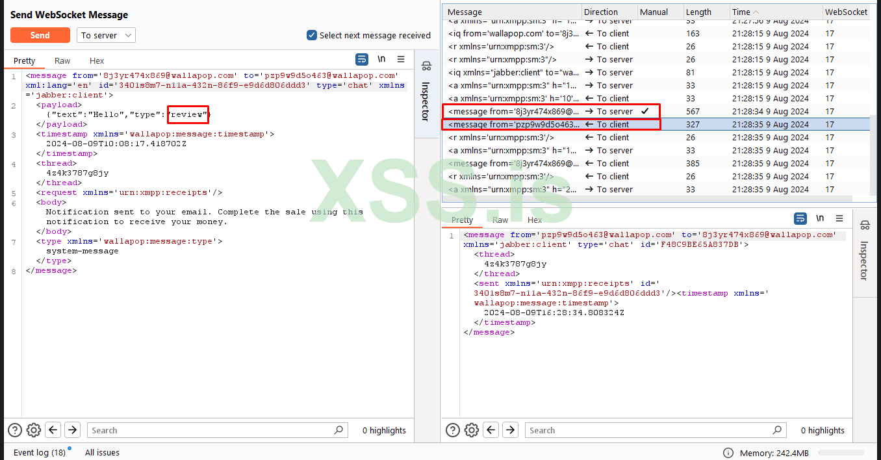Switch to Raw tab in message editor
This screenshot has width=881, height=460.
tap(62, 60)
